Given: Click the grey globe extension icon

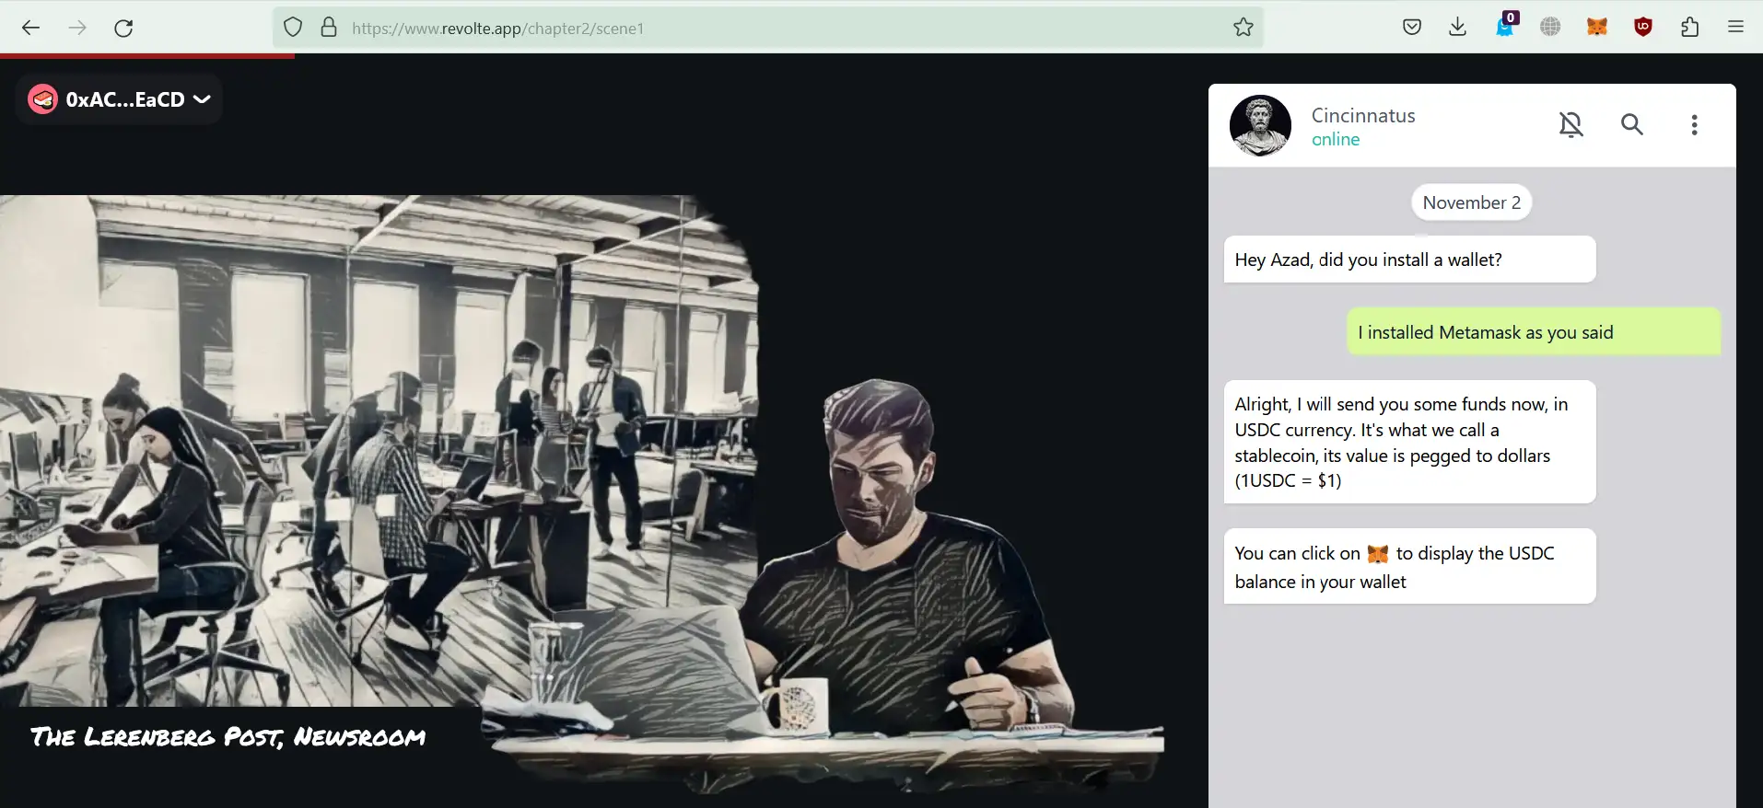Looking at the screenshot, I should coord(1550,28).
